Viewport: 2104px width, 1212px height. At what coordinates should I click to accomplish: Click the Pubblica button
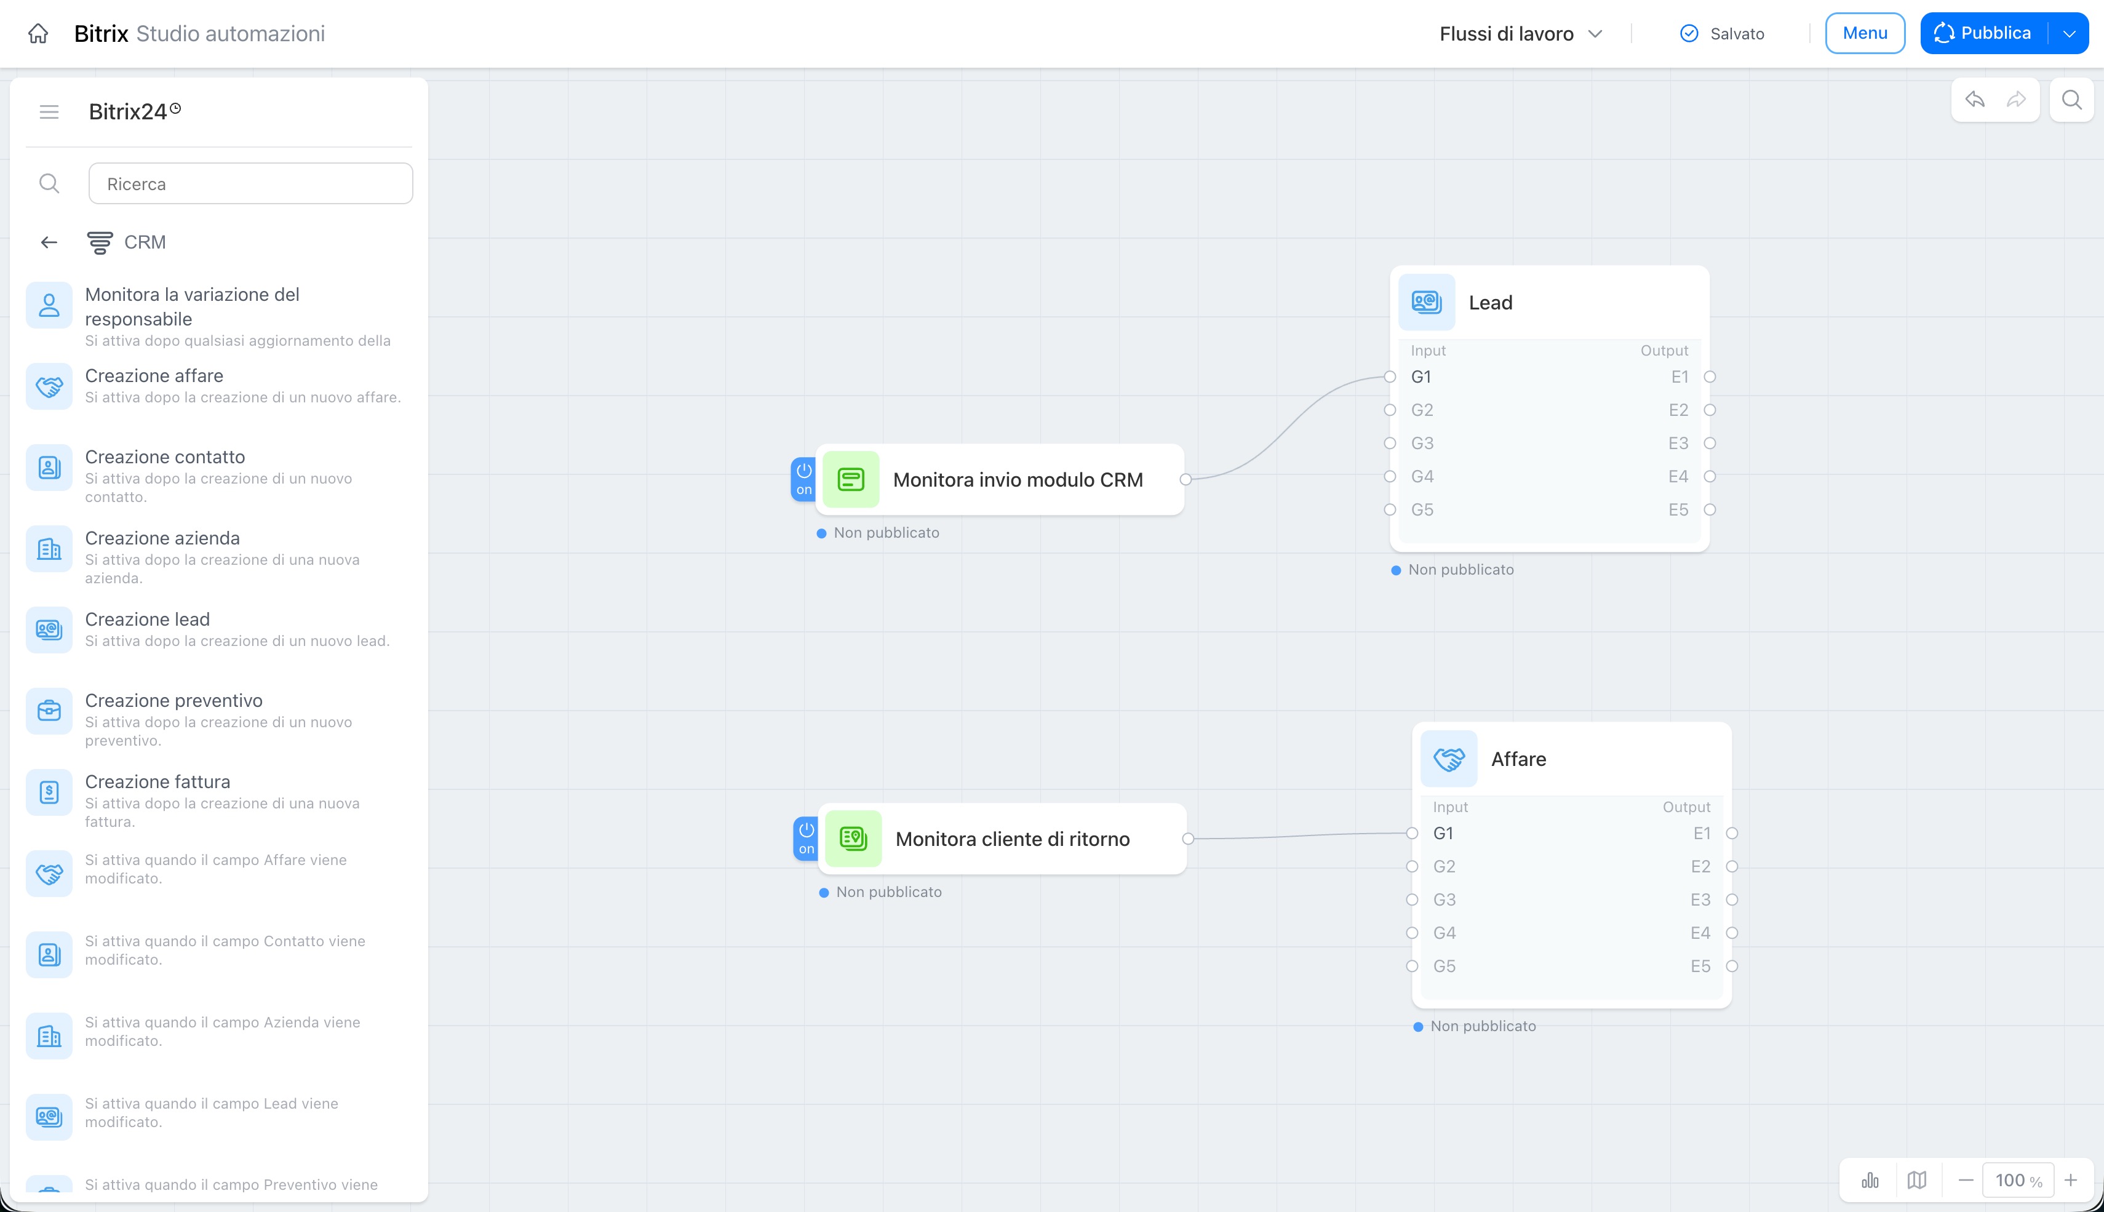1984,33
